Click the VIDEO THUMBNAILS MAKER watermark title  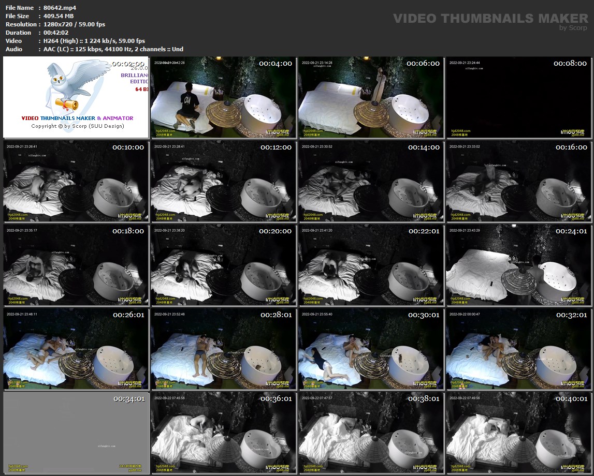490,18
